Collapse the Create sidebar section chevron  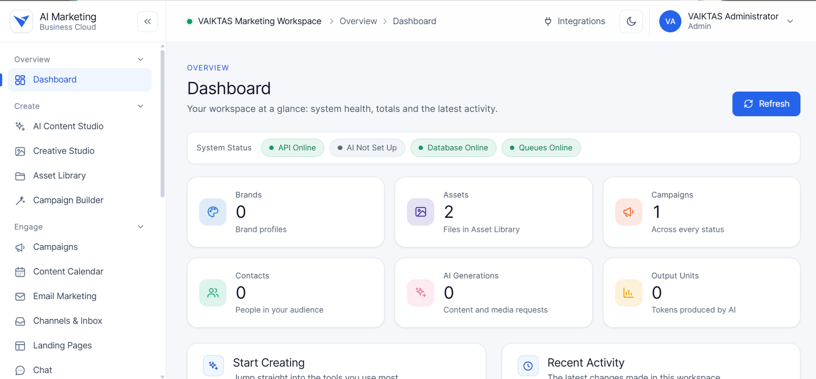point(141,106)
